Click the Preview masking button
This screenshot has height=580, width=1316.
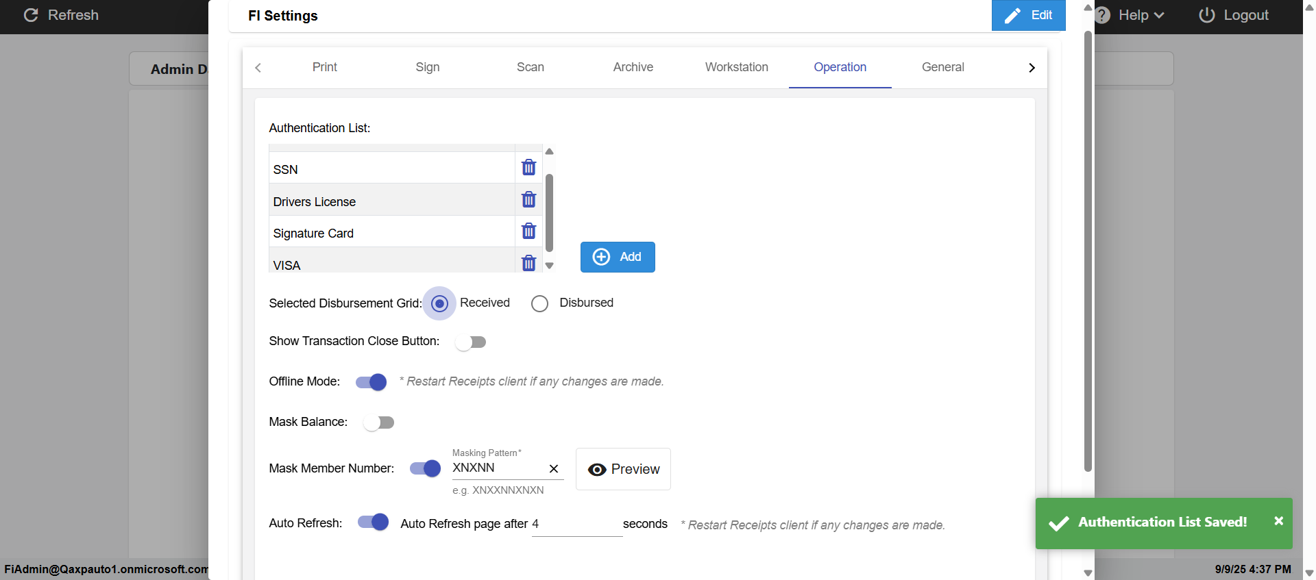(623, 469)
